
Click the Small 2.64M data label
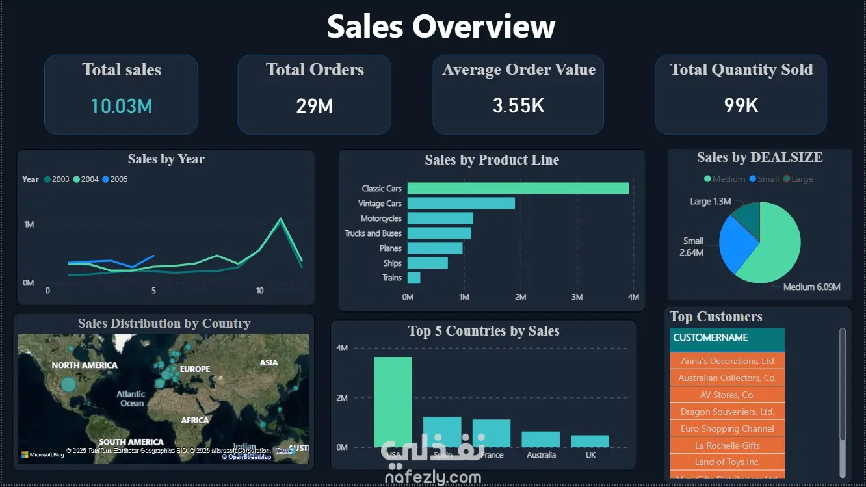[692, 246]
